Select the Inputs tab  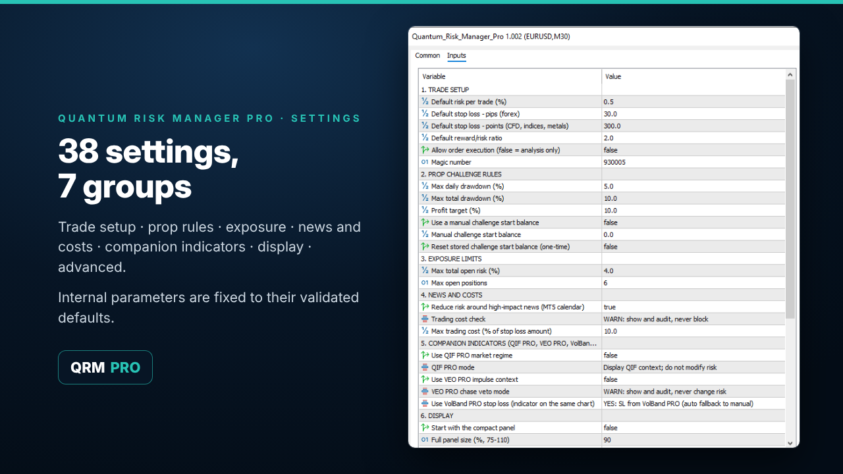(x=456, y=55)
